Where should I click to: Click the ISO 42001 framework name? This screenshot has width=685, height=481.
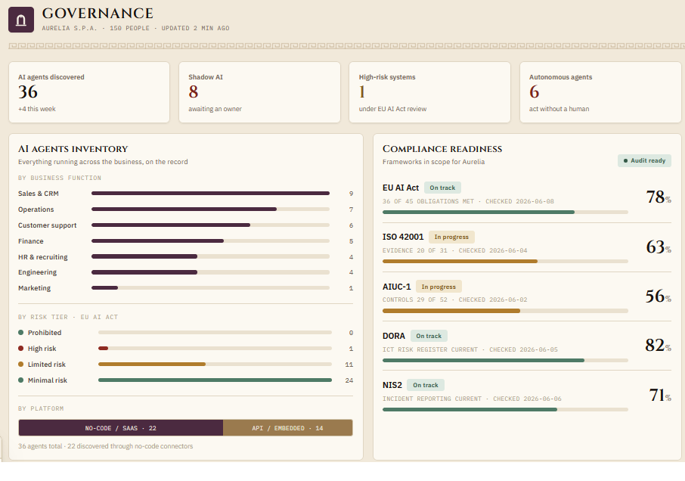403,237
